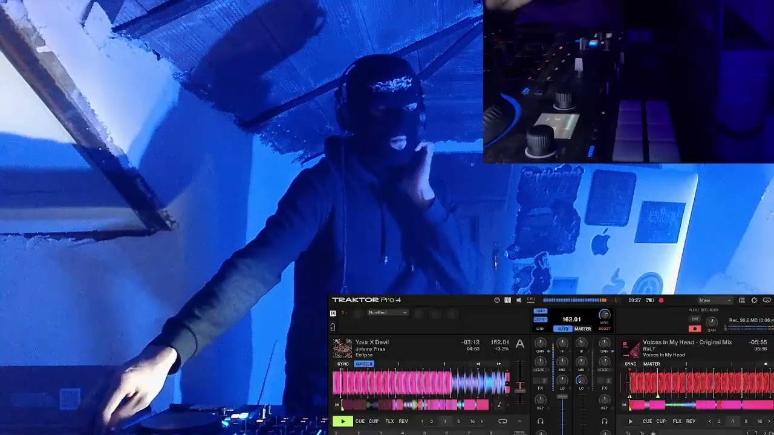Click the red Audio Recorder record button
The width and height of the screenshot is (774, 435).
695,329
